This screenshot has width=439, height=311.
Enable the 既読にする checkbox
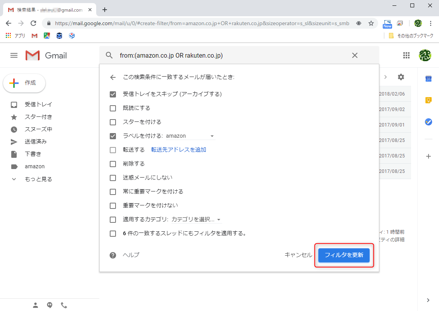113,108
